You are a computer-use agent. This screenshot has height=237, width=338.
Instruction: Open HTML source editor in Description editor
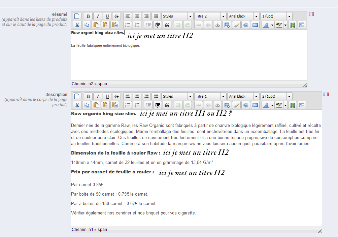click(255, 105)
